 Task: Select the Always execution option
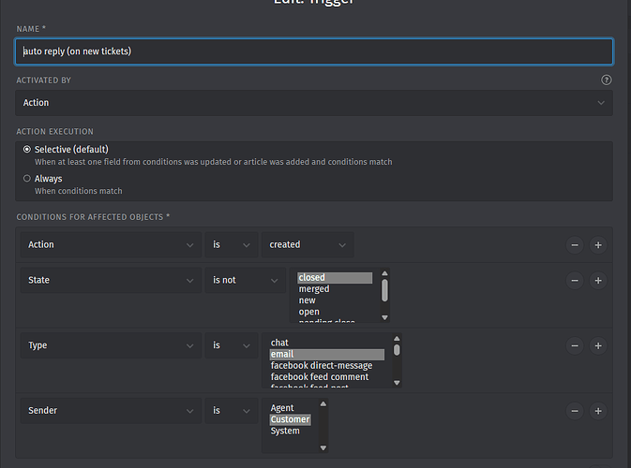click(27, 178)
